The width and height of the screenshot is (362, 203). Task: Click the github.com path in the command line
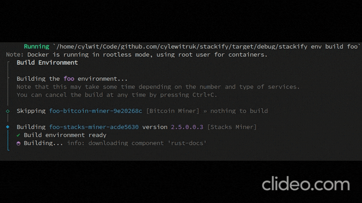point(139,47)
